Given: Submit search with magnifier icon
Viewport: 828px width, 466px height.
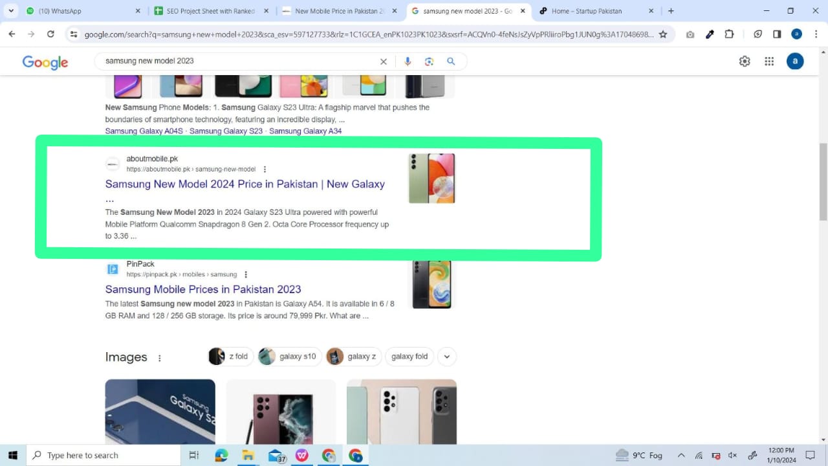Looking at the screenshot, I should pyautogui.click(x=451, y=61).
